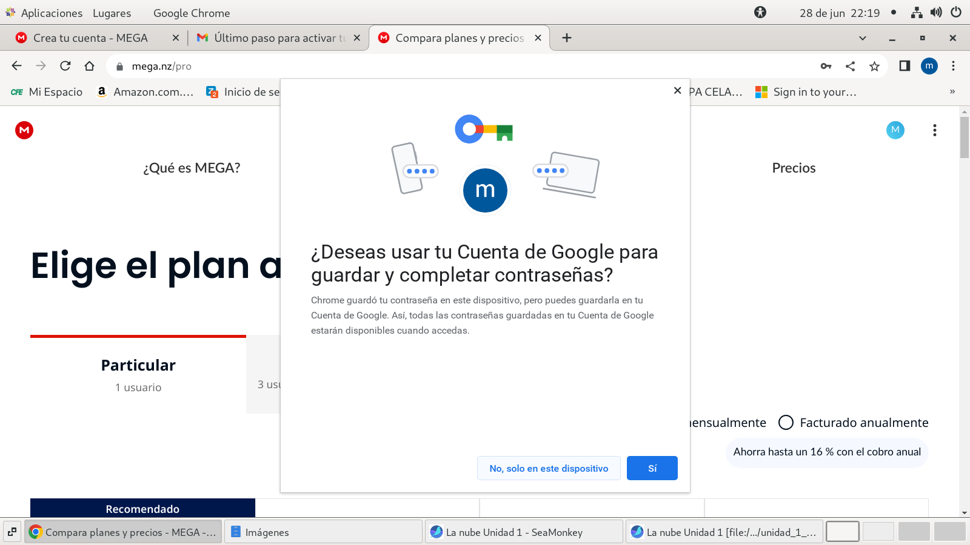The width and height of the screenshot is (970, 545).
Task: Select the Facturado anualmente radio option
Action: pos(786,423)
